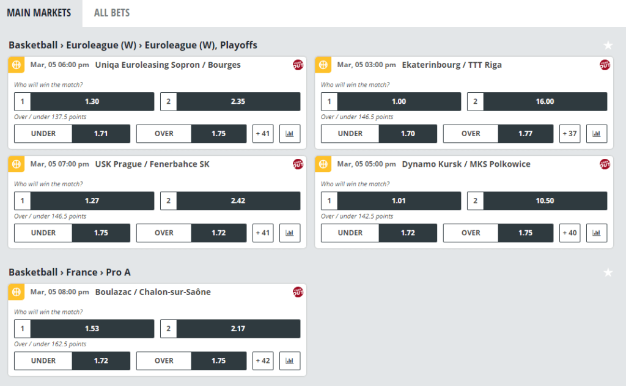
Task: Switch to the ALL BETS tab
Action: (112, 13)
